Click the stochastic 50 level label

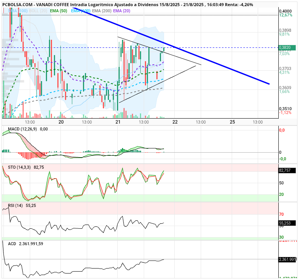point(281,183)
